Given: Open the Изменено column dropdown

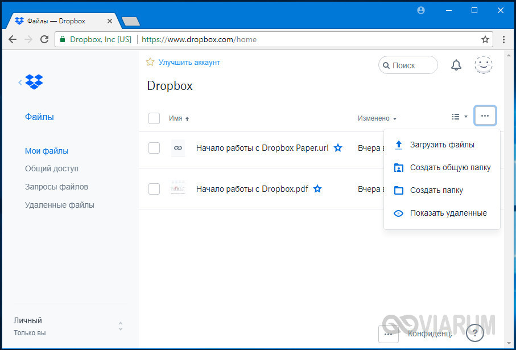Looking at the screenshot, I should click(x=377, y=118).
